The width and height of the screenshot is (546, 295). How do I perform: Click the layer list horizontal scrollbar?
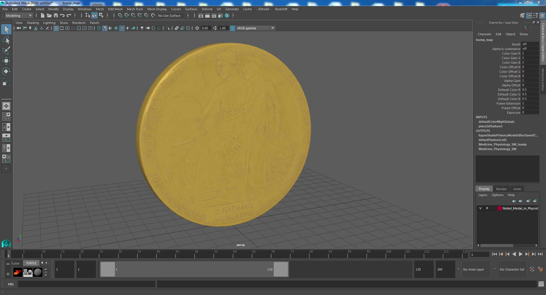(496, 245)
